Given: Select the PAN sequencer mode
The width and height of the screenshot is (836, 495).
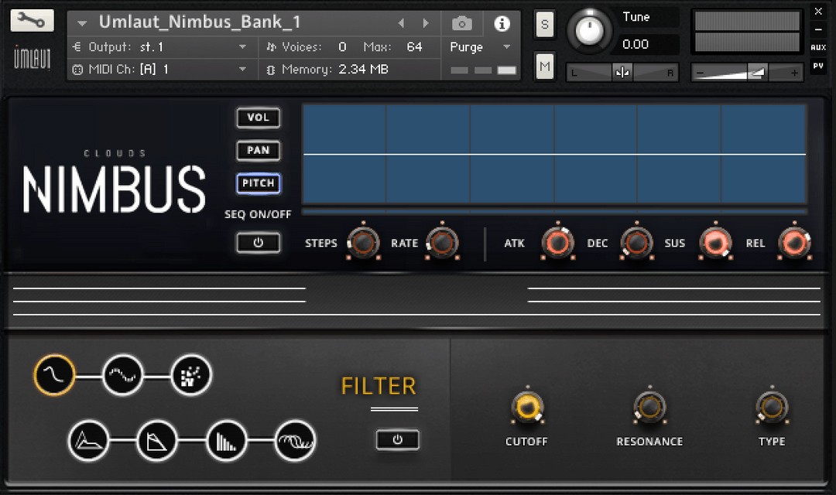Looking at the screenshot, I should 258,150.
